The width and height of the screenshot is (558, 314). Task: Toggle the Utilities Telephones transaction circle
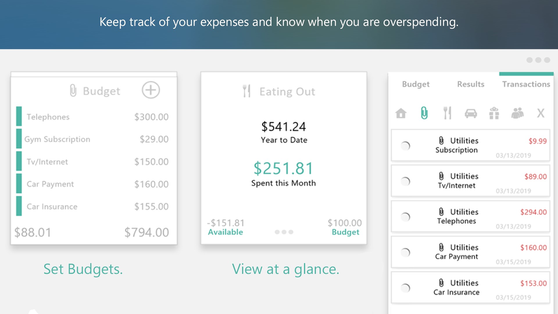click(x=405, y=217)
